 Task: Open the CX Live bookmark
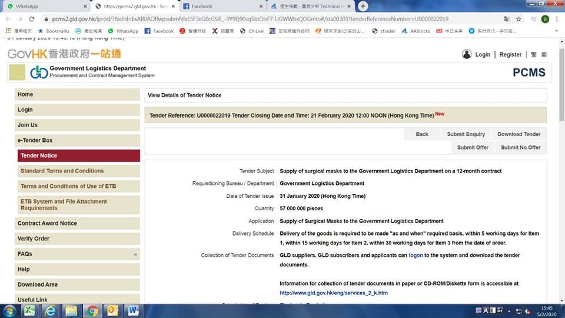(x=252, y=31)
